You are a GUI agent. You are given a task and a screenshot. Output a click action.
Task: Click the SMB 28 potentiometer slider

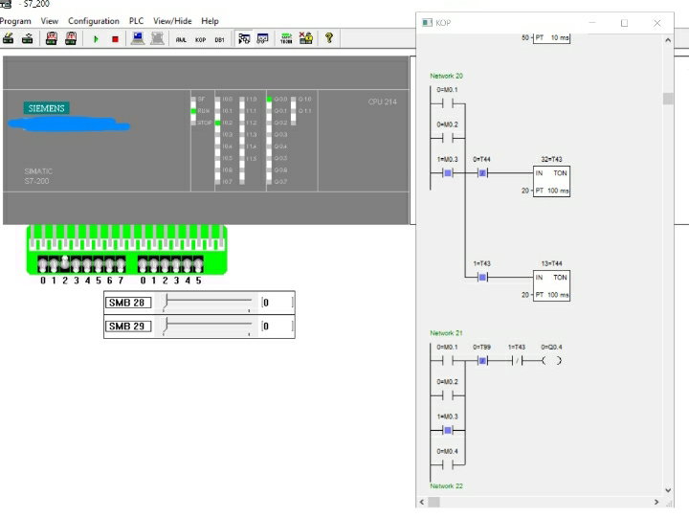(207, 303)
